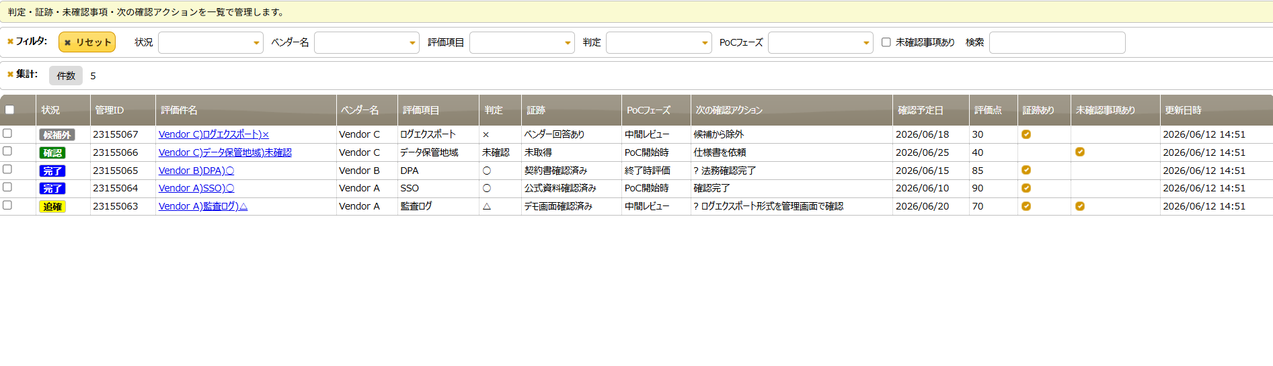
Task: Open the PoCフェーズ filter dropdown
Action: click(x=820, y=42)
